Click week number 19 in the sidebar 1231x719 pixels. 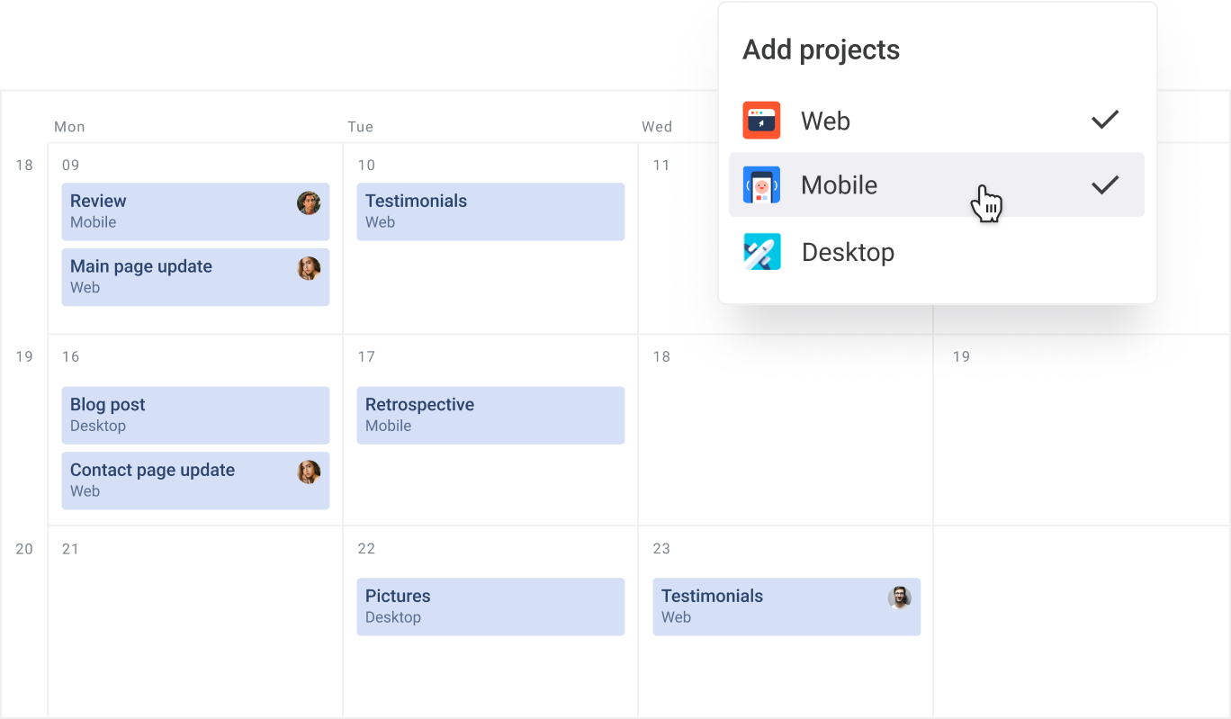click(23, 356)
